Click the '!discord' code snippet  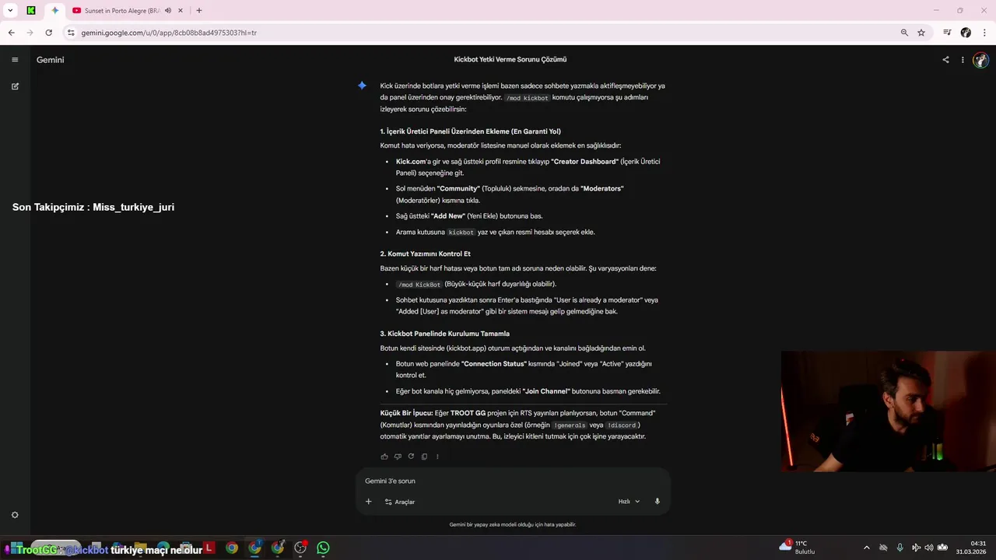(x=622, y=425)
